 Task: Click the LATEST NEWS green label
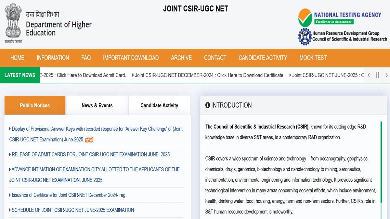coord(20,75)
